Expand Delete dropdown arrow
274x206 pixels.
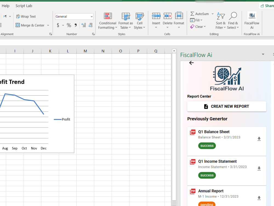click(167, 27)
